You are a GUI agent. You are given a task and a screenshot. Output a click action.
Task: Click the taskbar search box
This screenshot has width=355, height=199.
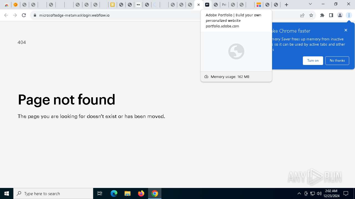click(x=53, y=193)
